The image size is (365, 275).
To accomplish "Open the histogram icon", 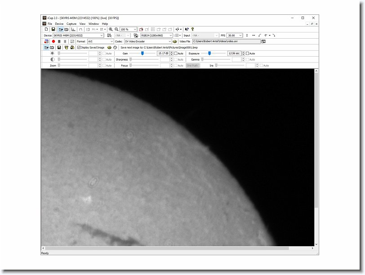I will click(73, 29).
